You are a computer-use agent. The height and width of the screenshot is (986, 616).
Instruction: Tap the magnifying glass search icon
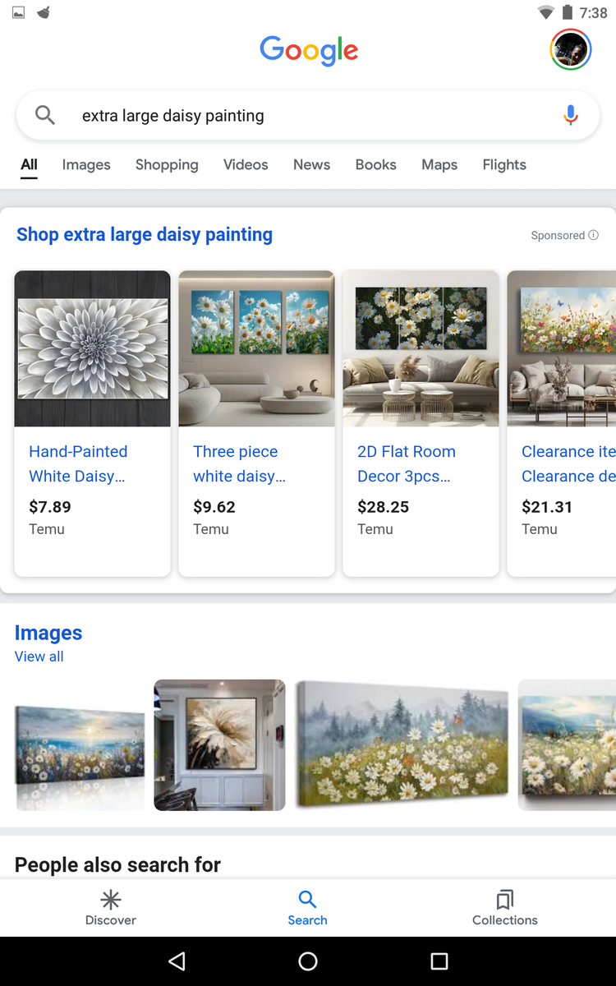45,116
